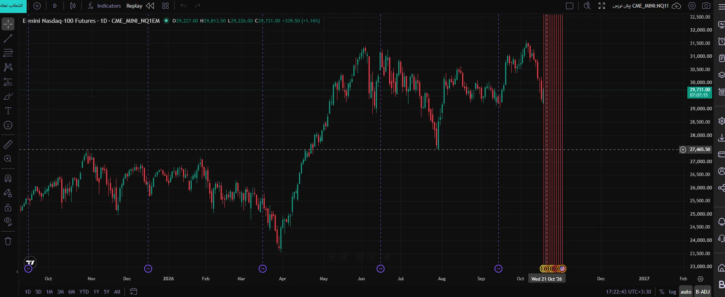725x297 pixels.
Task: Switch to the 5D time range
Action: click(38, 292)
